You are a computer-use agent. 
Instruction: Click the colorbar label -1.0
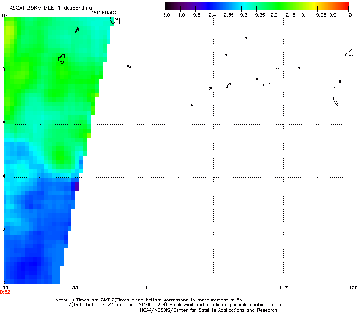pyautogui.click(x=179, y=15)
